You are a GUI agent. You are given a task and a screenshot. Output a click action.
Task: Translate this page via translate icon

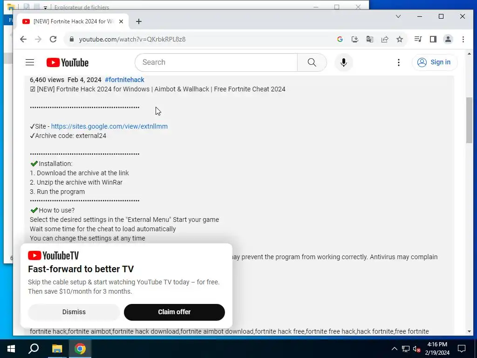click(x=369, y=39)
